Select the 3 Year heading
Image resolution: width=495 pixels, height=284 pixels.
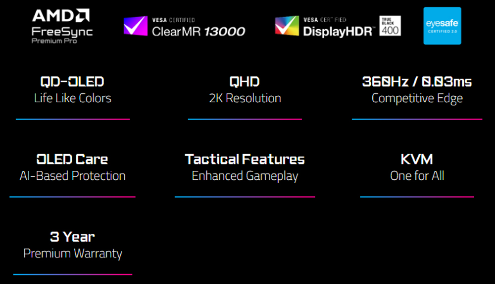click(72, 237)
